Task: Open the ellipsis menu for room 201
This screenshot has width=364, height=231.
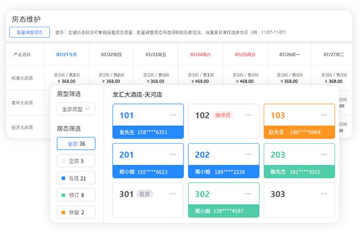Action: (x=173, y=154)
